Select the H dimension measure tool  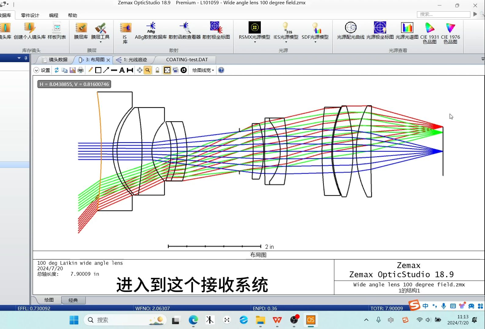[x=130, y=70]
